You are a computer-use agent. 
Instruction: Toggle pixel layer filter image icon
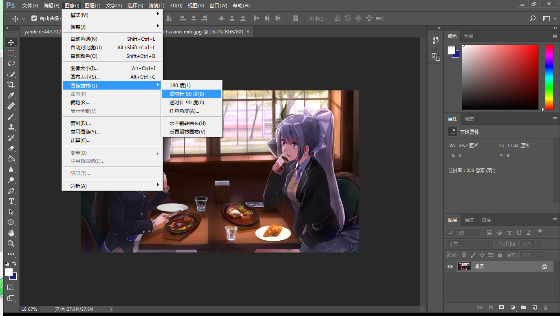489,233
